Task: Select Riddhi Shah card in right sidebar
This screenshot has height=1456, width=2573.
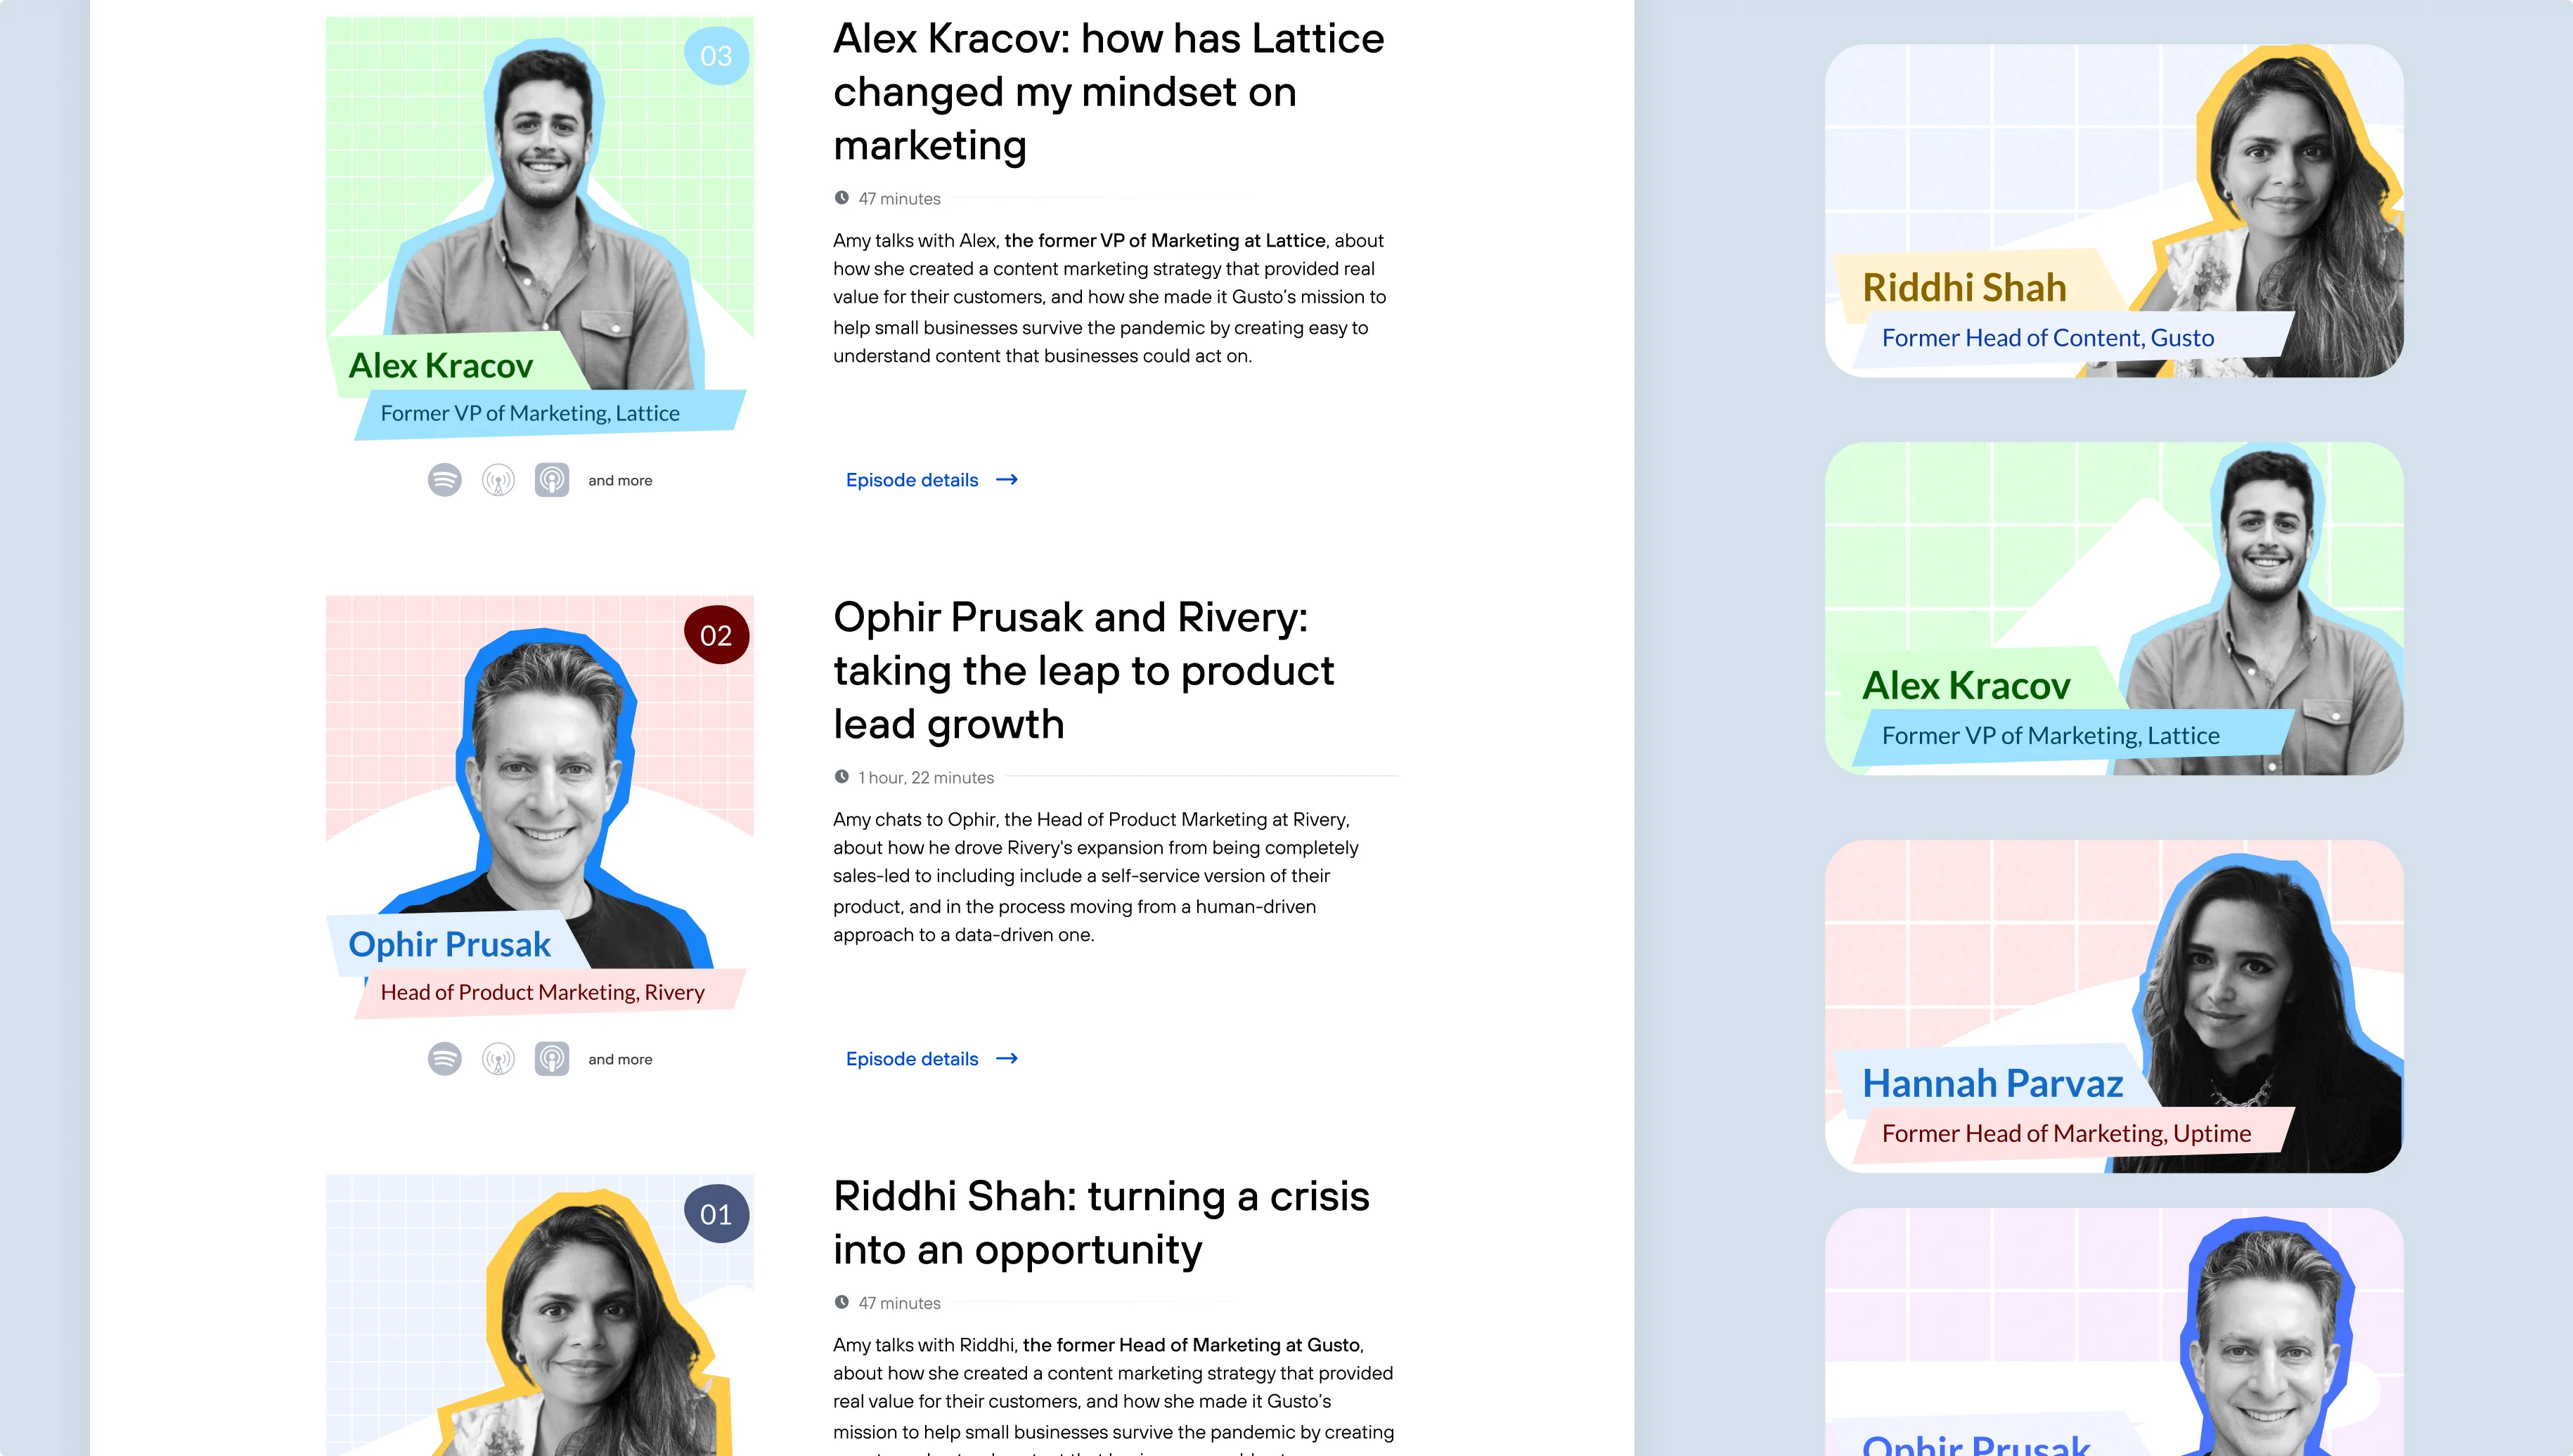Action: [x=2113, y=211]
